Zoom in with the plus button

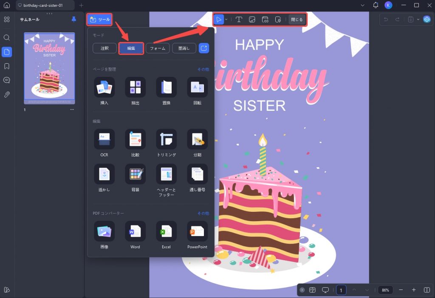pyautogui.click(x=414, y=290)
